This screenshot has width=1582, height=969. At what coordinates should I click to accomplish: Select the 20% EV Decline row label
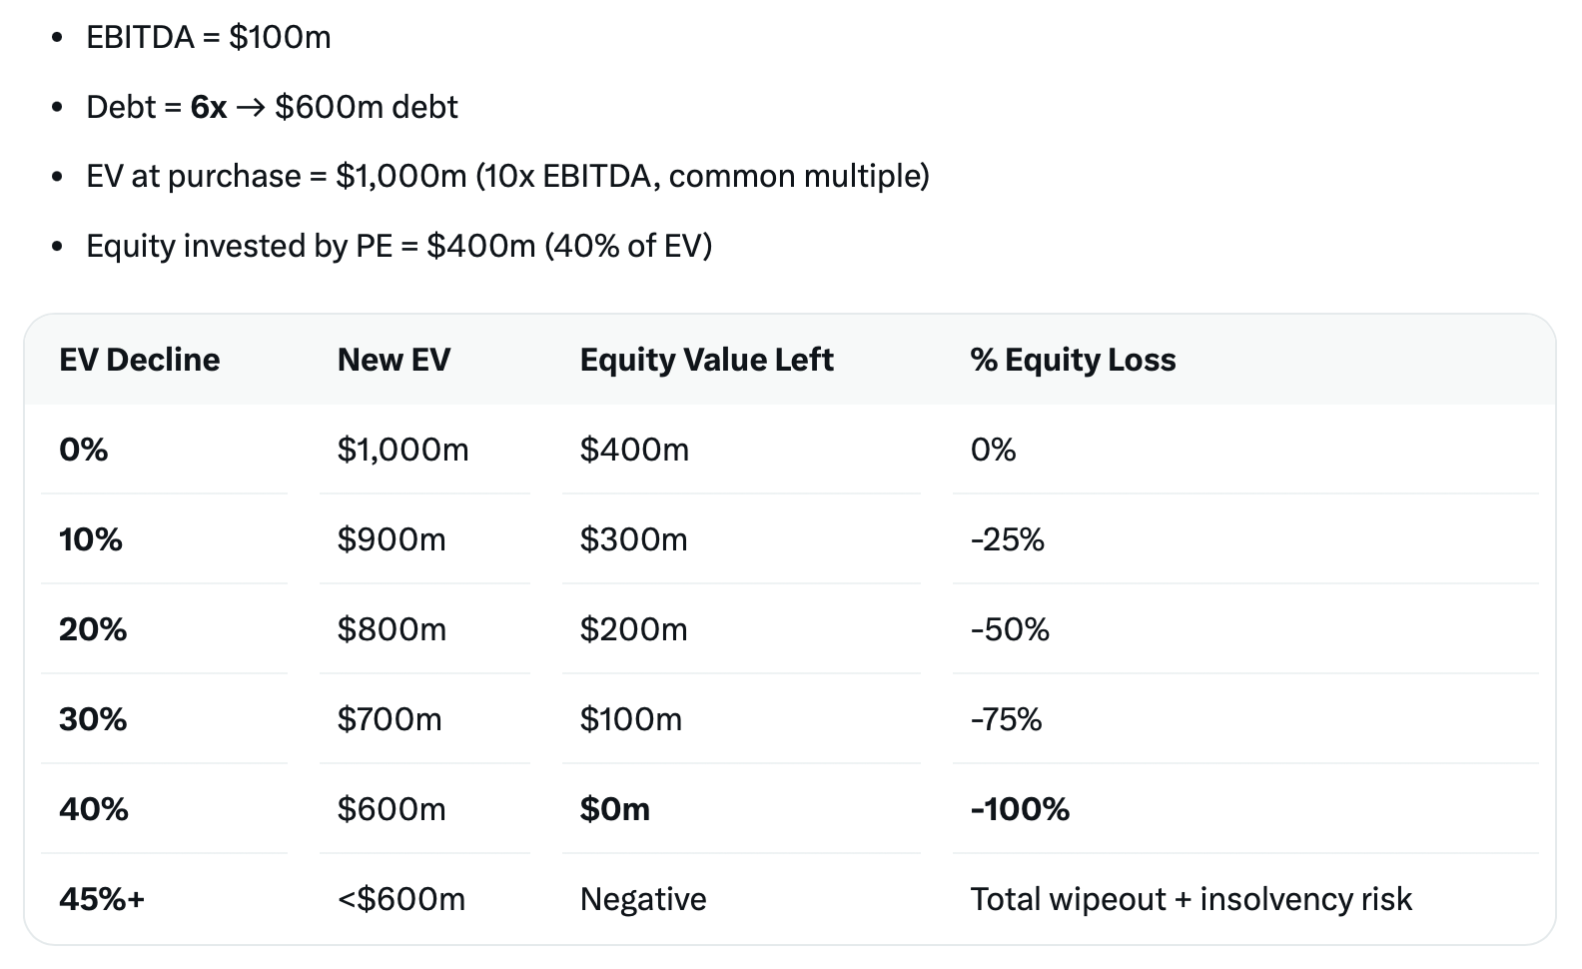pos(93,629)
